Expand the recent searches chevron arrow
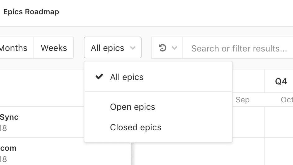The width and height of the screenshot is (293, 165). (174, 48)
